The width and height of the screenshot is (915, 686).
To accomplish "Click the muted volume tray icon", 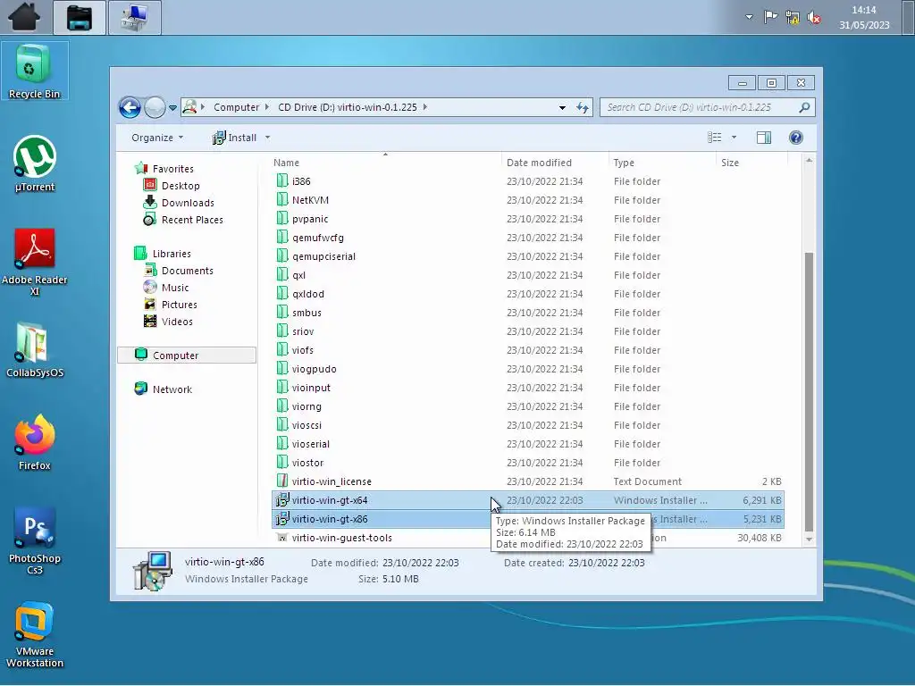I will pos(814,18).
